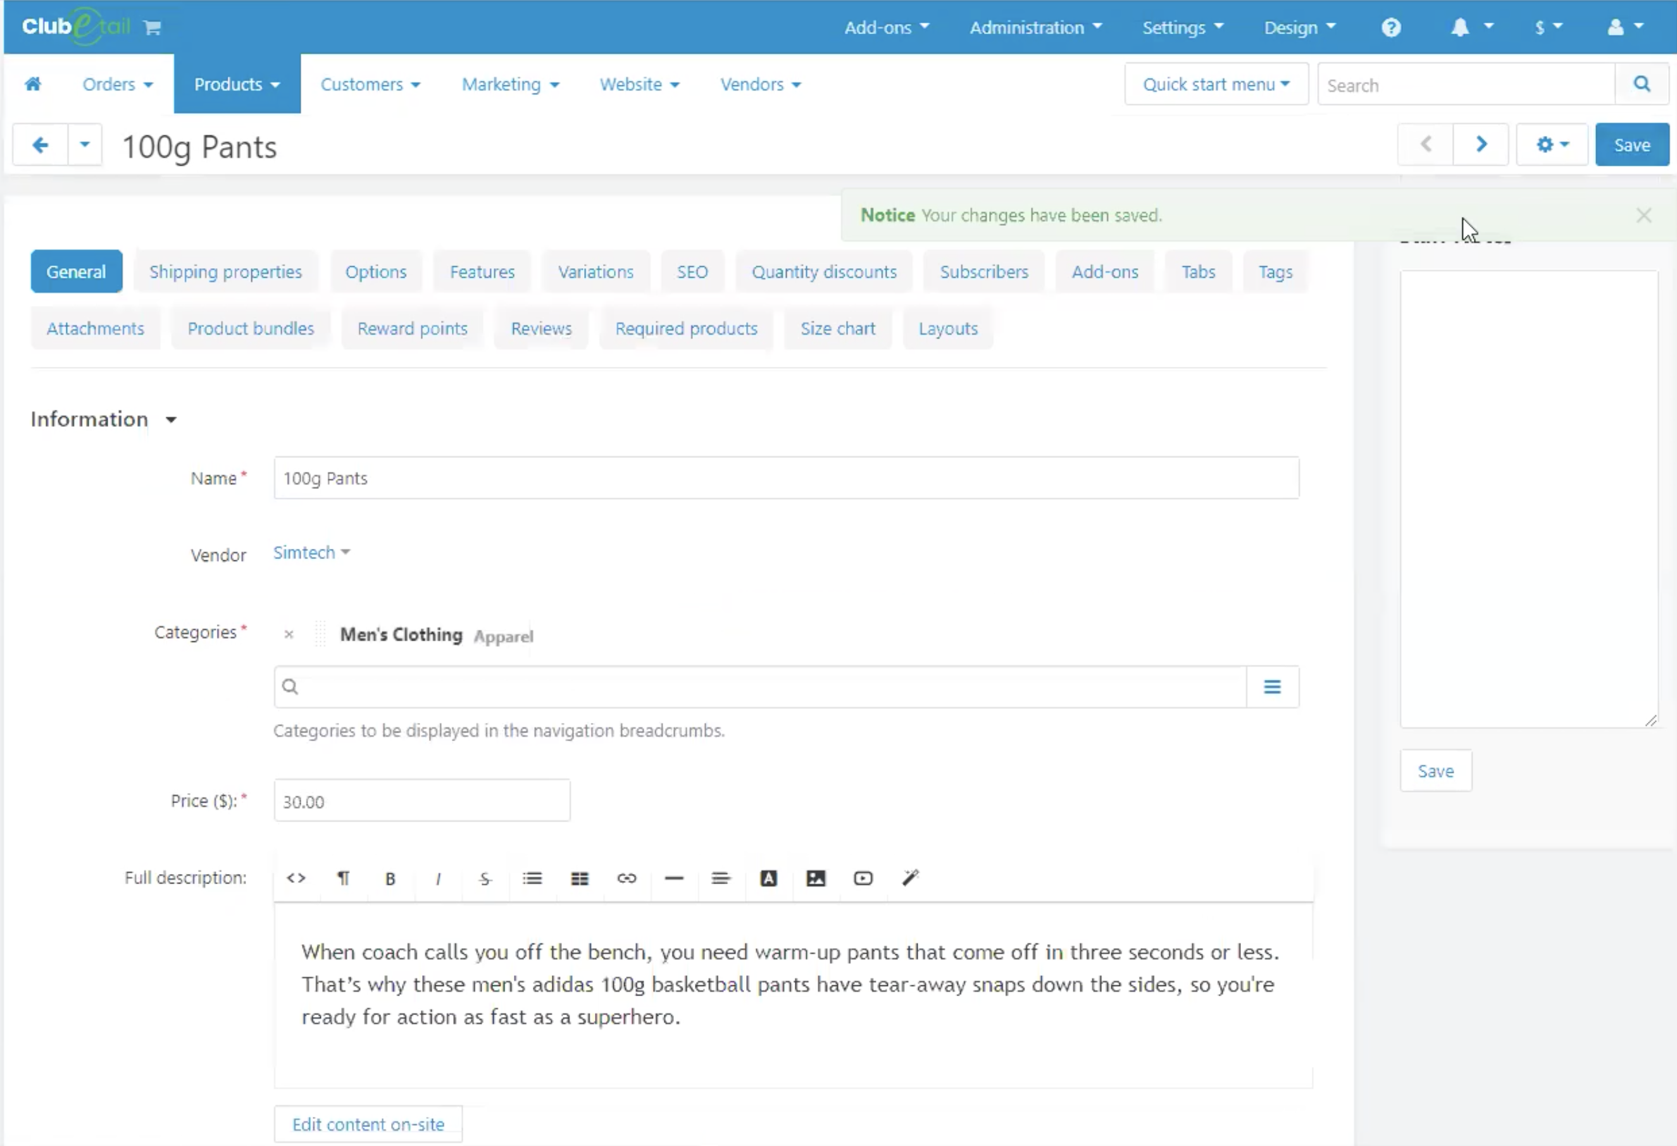
Task: Collapse the Information section
Action: coord(103,419)
